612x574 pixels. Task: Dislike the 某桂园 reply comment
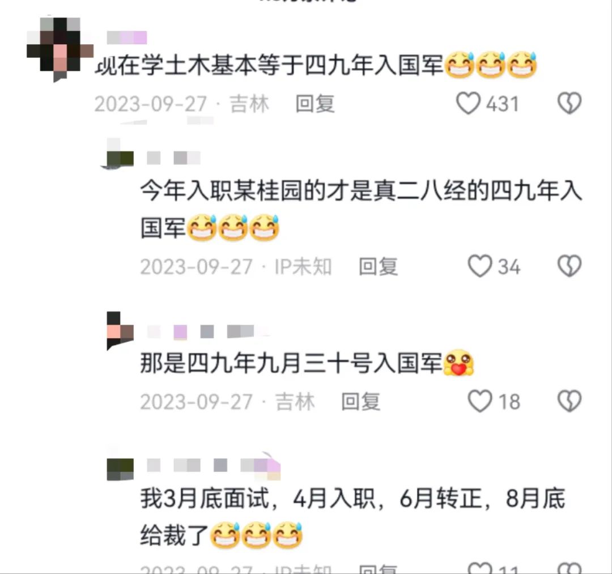pyautogui.click(x=569, y=266)
